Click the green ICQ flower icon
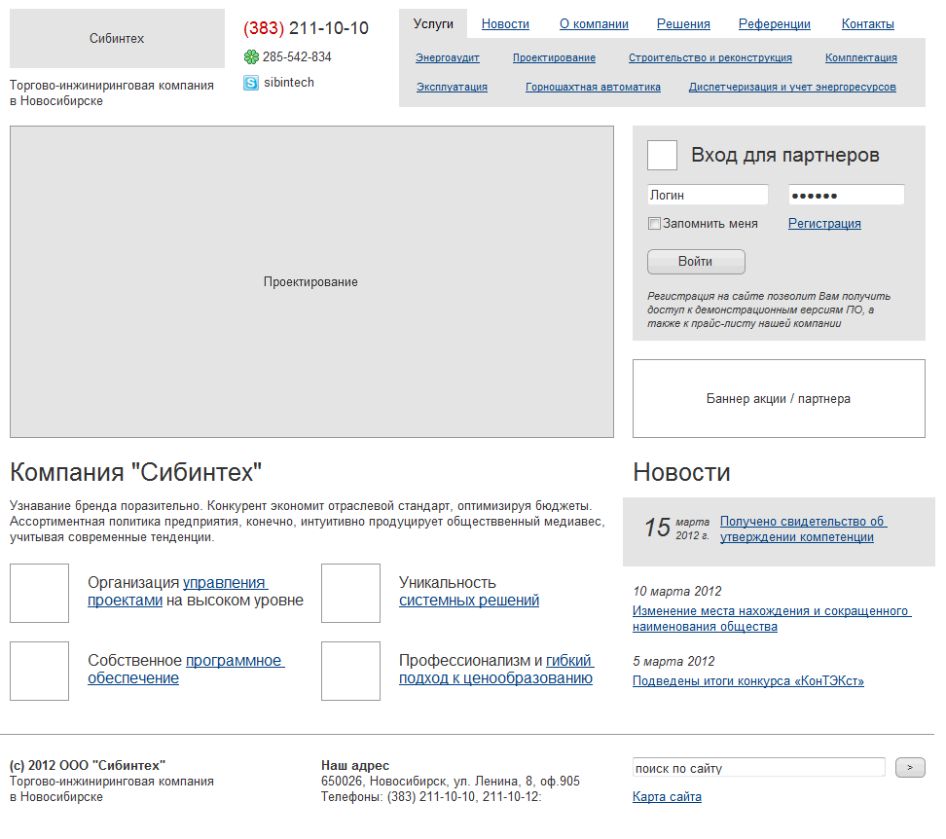The width and height of the screenshot is (946, 839). [251, 57]
